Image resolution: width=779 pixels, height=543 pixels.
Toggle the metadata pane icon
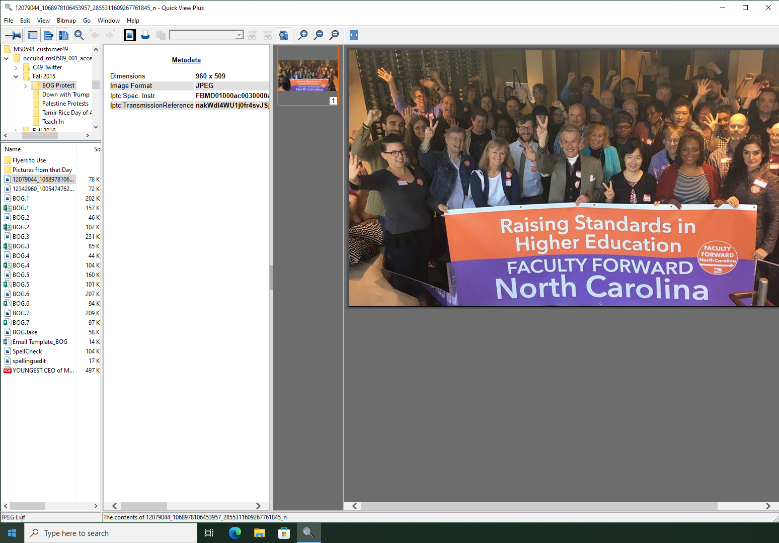tap(64, 35)
